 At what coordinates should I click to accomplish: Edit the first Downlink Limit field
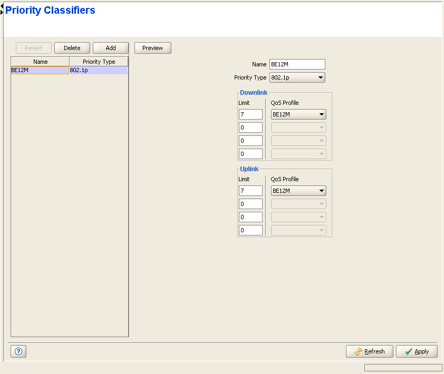250,114
